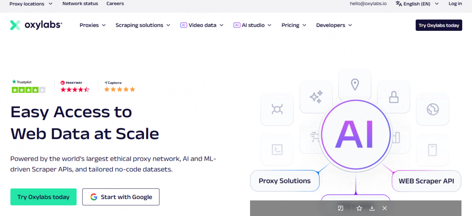Expand the Proxies dropdown menu
Image resolution: width=472 pixels, height=216 pixels.
click(93, 25)
